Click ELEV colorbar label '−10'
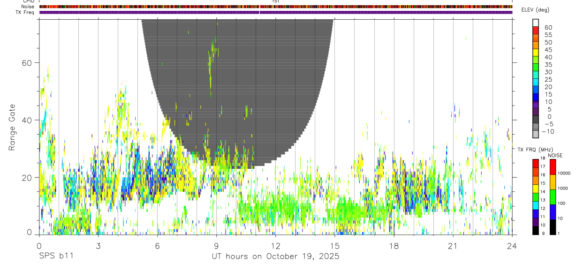576x266 pixels. 548,132
